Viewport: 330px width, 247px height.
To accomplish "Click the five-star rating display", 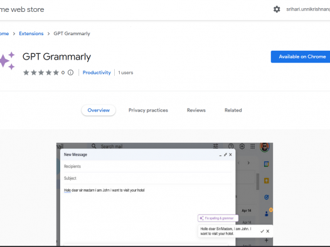I will click(x=41, y=73).
